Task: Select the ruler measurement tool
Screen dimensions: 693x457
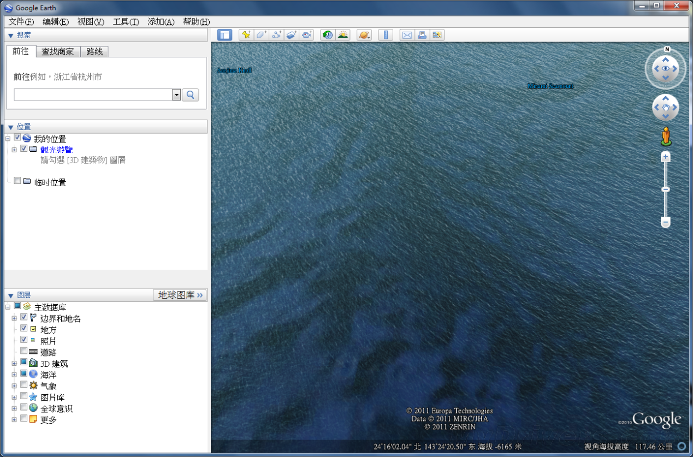Action: [x=386, y=35]
